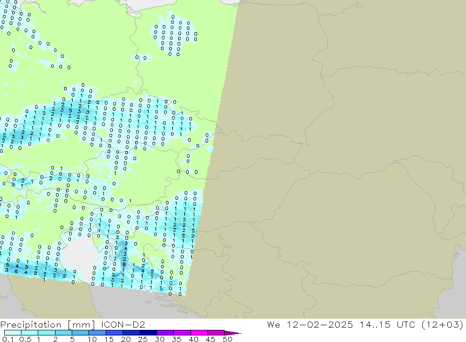
Task: Click the '10' legend scale label
Action: (92, 339)
